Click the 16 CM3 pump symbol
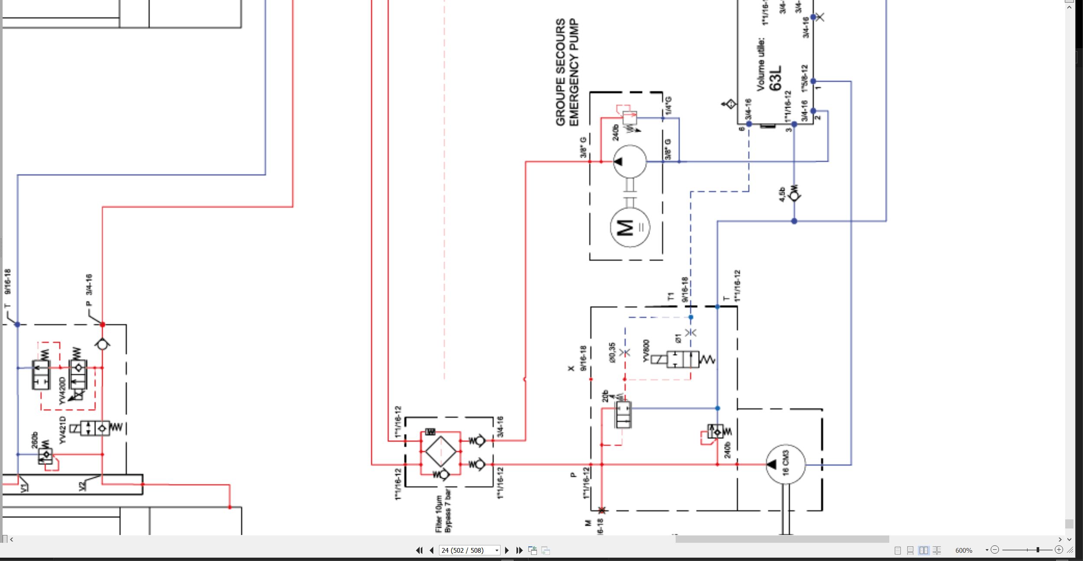The width and height of the screenshot is (1083, 561). (x=785, y=464)
